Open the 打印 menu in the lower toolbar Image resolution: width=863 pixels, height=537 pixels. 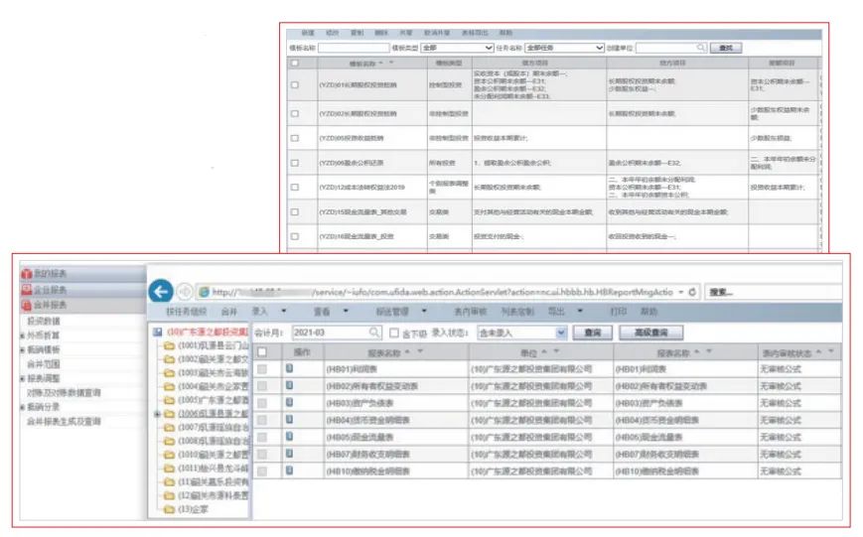618,312
